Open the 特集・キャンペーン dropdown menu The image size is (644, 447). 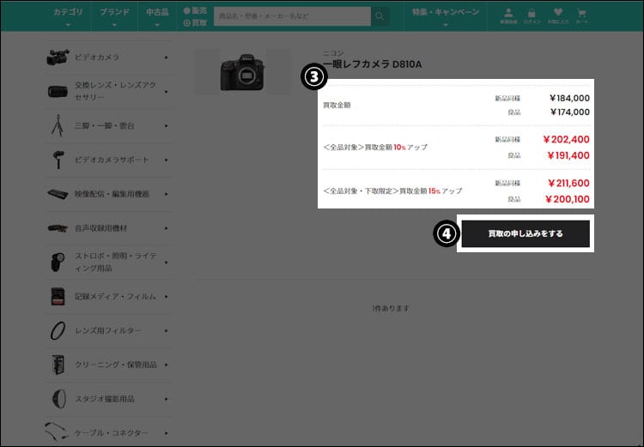point(446,16)
